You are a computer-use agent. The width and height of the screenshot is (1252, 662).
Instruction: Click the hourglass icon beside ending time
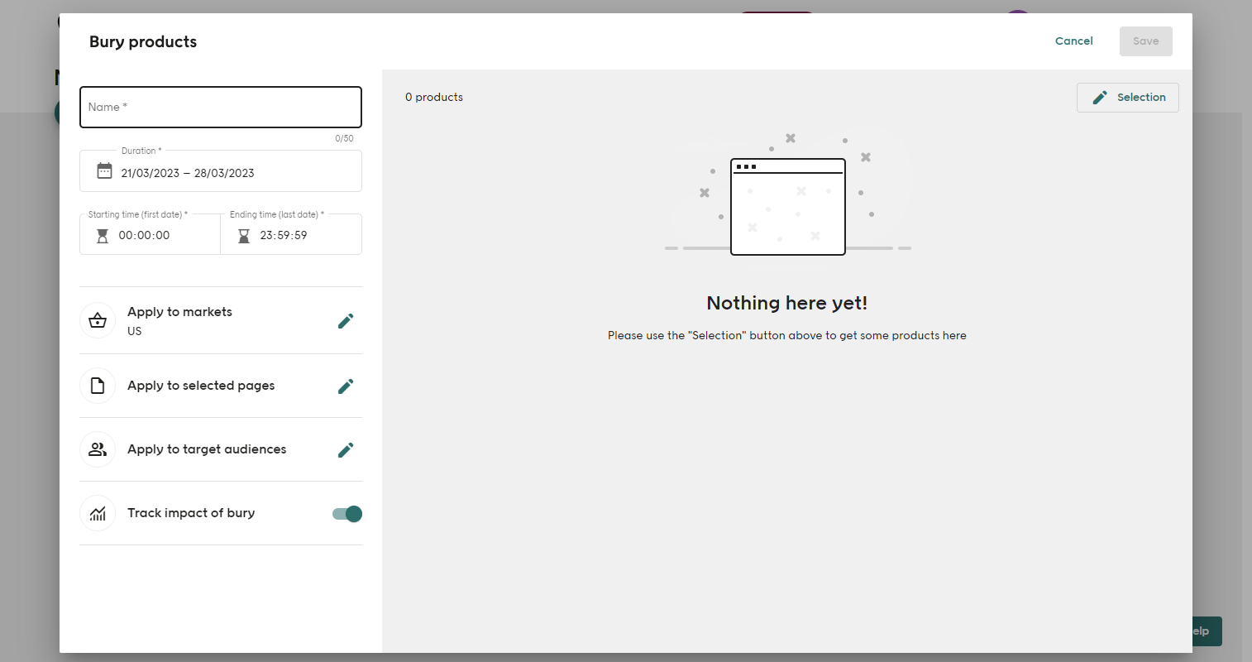(244, 236)
